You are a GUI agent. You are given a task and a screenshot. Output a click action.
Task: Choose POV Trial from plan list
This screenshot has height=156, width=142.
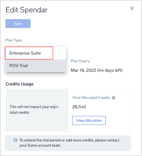click(36, 66)
